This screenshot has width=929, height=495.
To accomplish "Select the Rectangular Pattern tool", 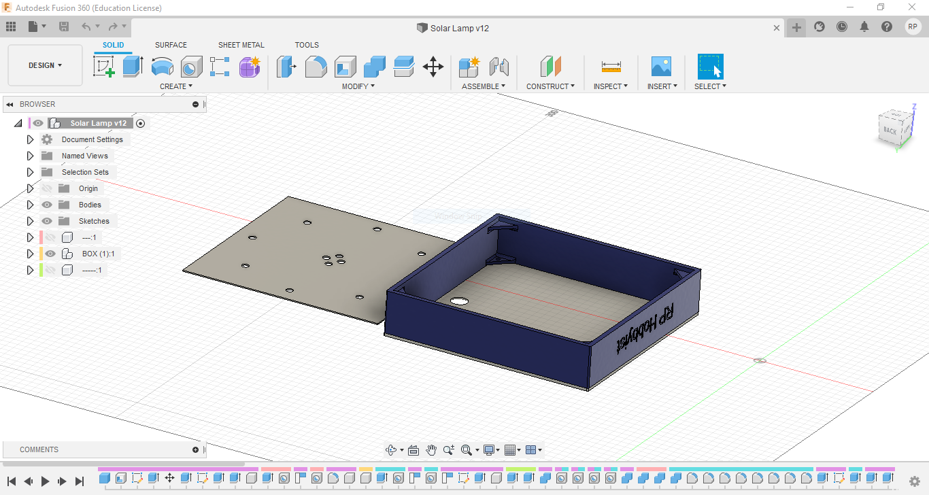I will (x=220, y=67).
